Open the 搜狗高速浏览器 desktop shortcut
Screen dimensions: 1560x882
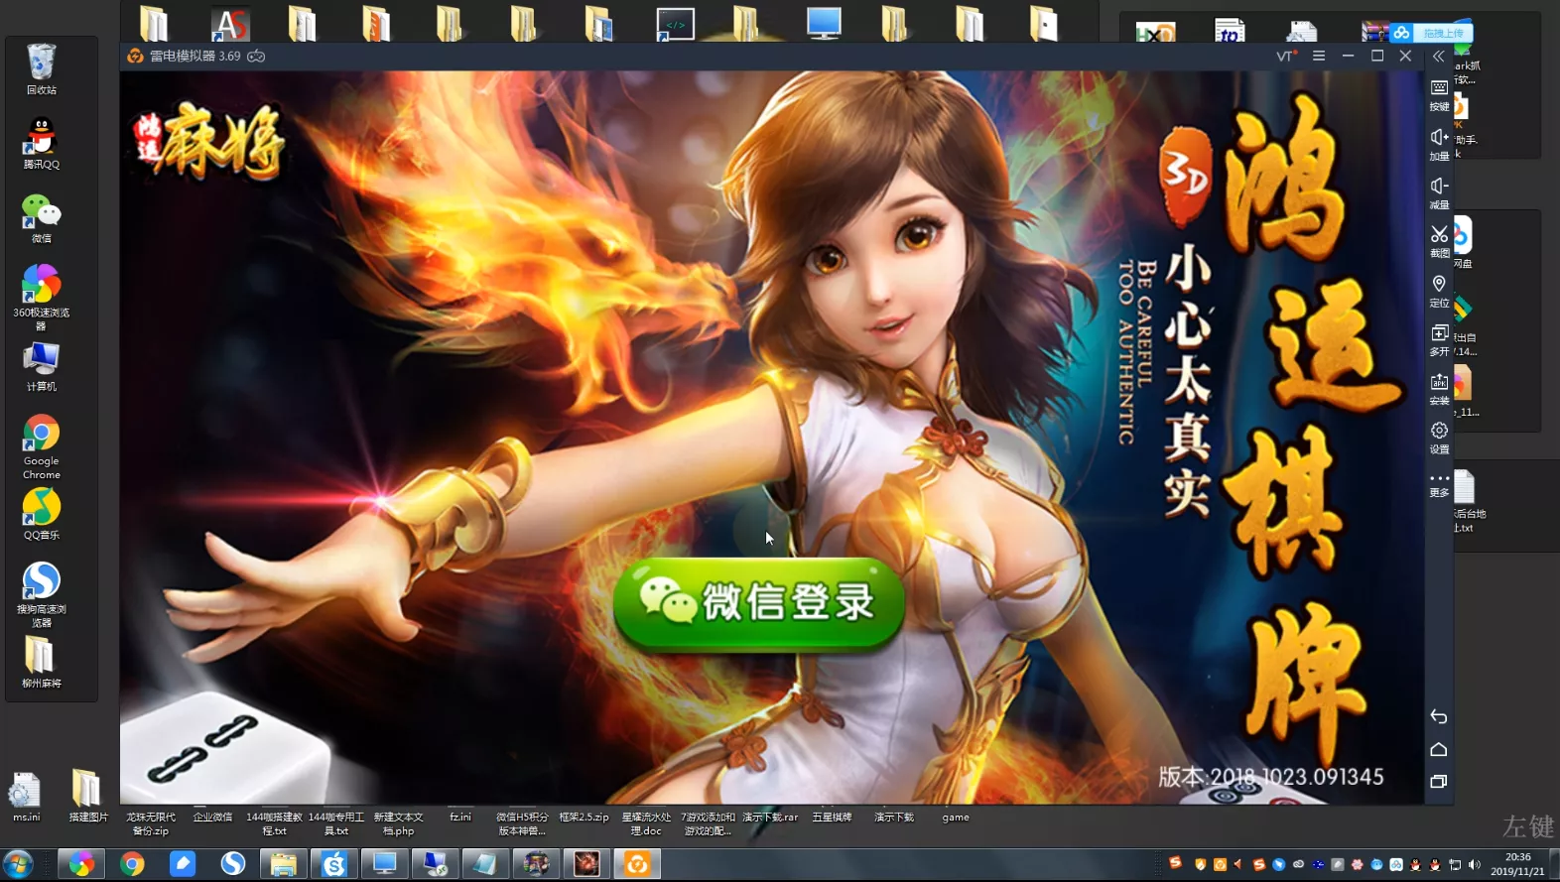coord(42,595)
